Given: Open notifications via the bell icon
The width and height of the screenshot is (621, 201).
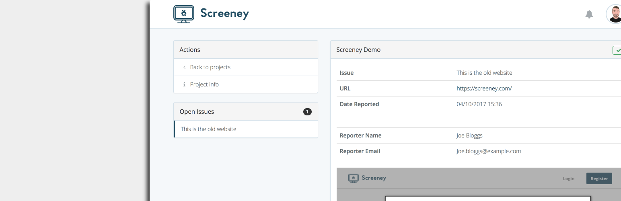Looking at the screenshot, I should tap(589, 14).
